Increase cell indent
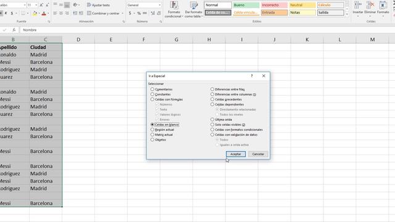 81,13
